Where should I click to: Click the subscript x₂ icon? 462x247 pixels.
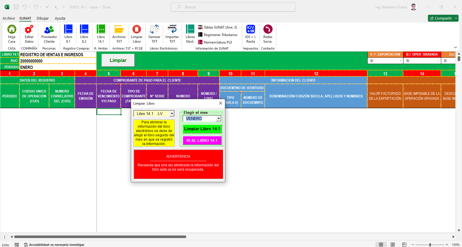56,7
